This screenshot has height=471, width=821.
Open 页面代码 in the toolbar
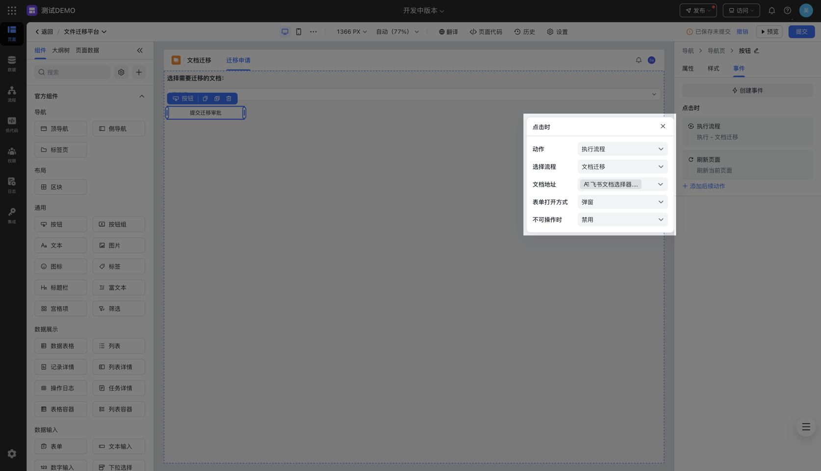tap(486, 31)
